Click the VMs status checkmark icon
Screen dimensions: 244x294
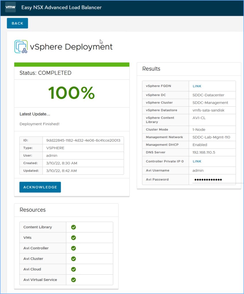coord(73,238)
